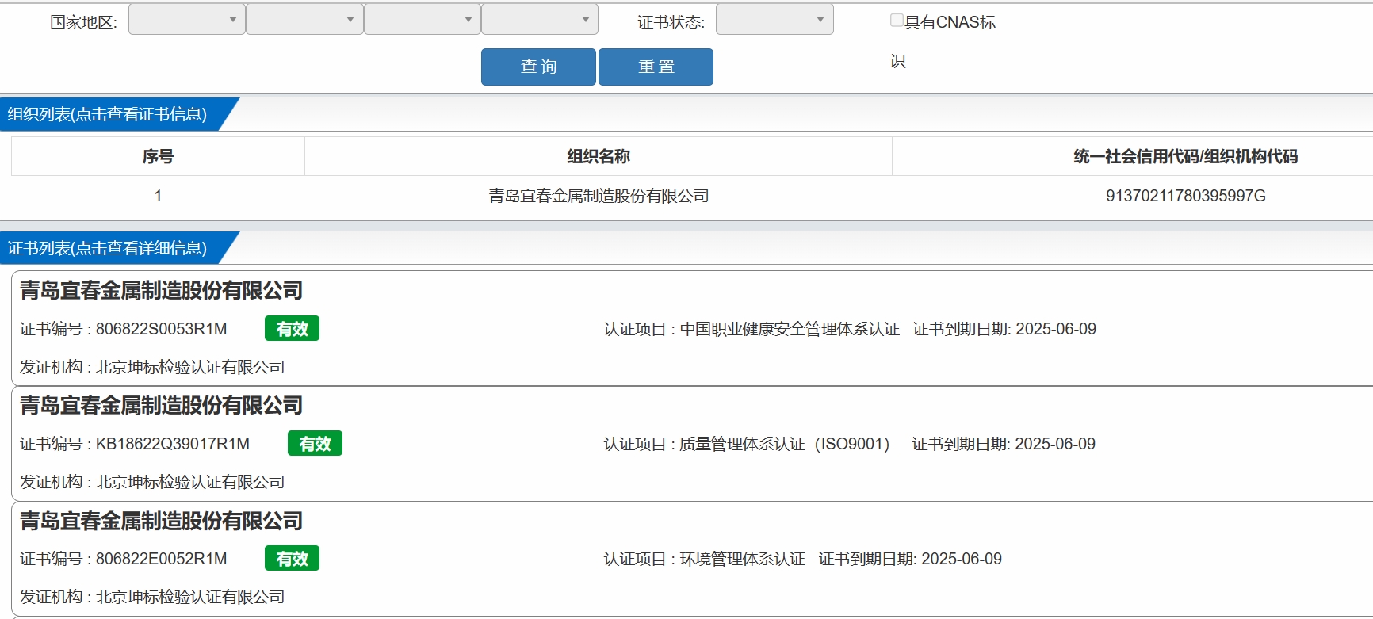The image size is (1373, 619).
Task: Click the 组织名称 column header
Action: coord(599,156)
